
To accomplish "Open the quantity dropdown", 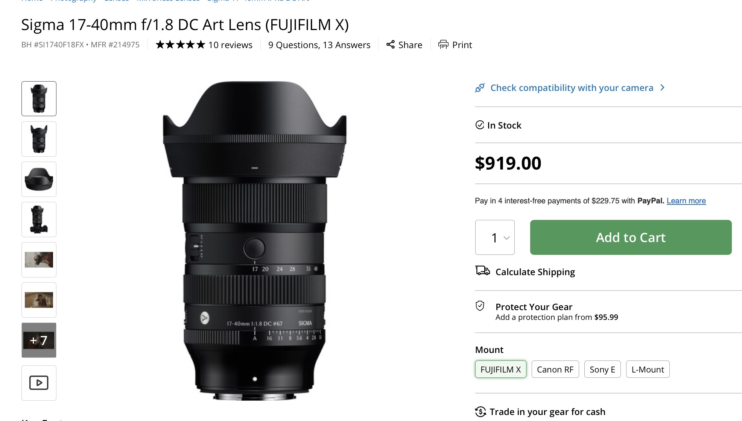I will click(x=495, y=238).
